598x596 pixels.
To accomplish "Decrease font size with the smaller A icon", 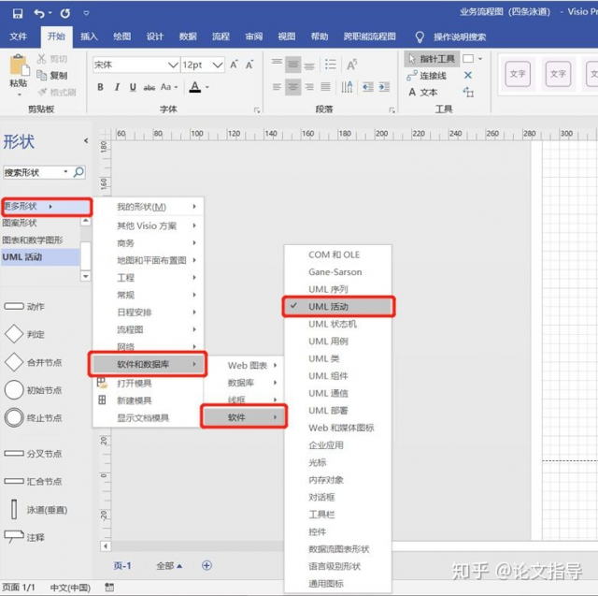I will click(249, 65).
